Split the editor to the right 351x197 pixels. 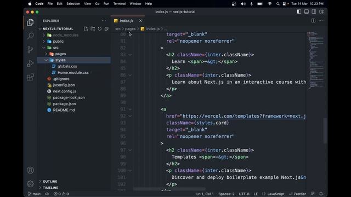[x=313, y=21]
